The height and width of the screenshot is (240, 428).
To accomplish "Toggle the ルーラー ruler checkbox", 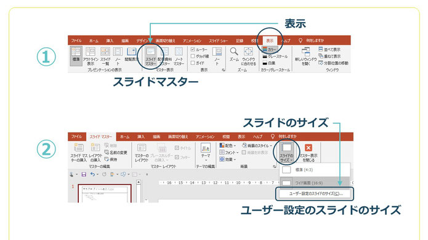I will point(193,50).
